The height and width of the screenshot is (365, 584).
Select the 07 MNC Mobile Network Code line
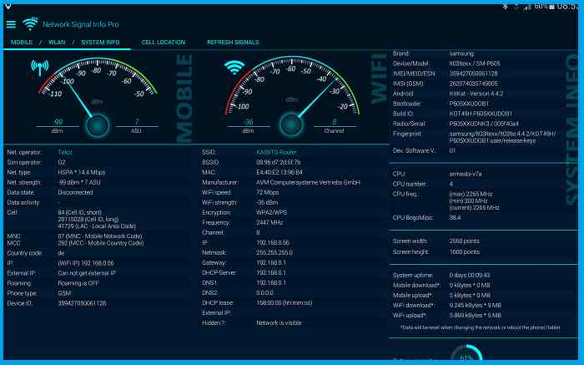[100, 236]
